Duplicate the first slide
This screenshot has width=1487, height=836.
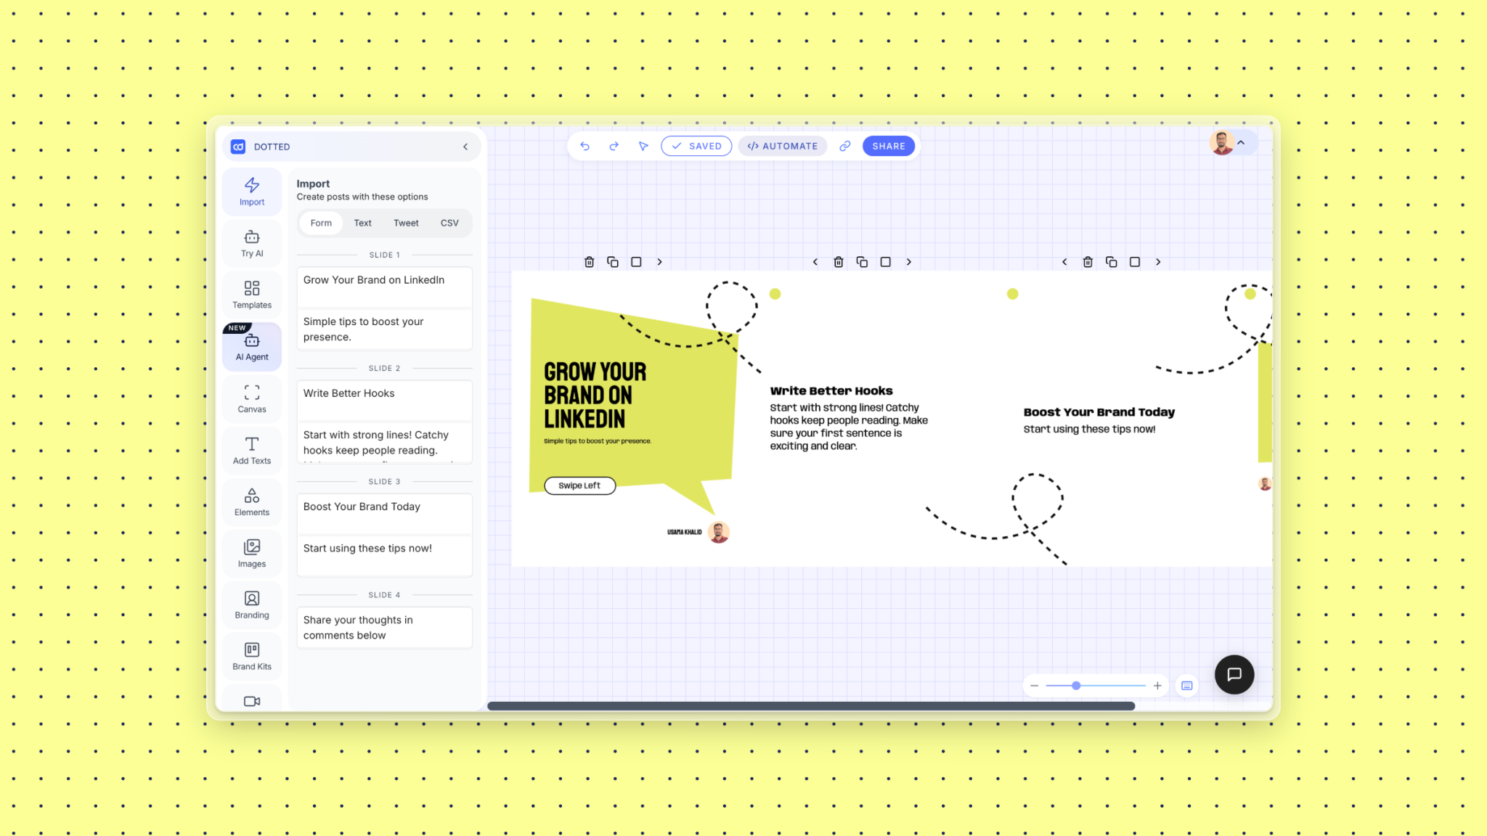[613, 262]
